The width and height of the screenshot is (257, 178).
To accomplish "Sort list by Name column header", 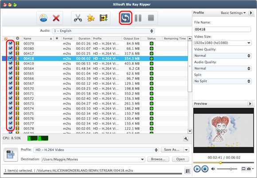I will pos(38,38).
